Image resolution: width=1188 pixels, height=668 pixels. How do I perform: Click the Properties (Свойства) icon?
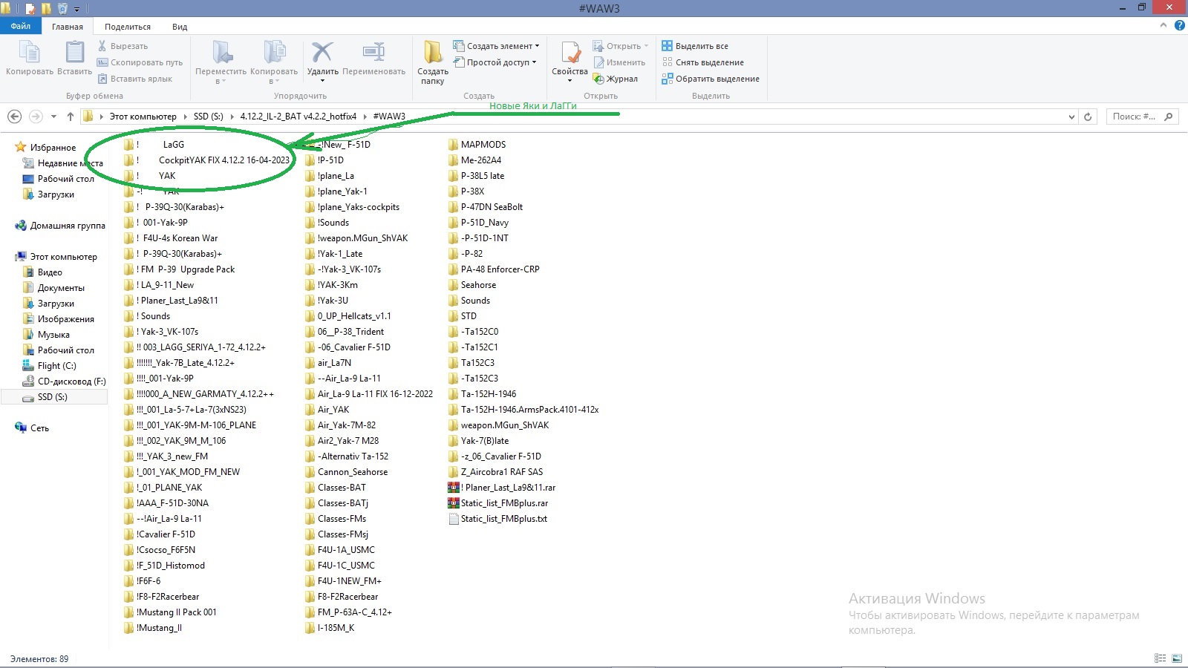tap(570, 53)
